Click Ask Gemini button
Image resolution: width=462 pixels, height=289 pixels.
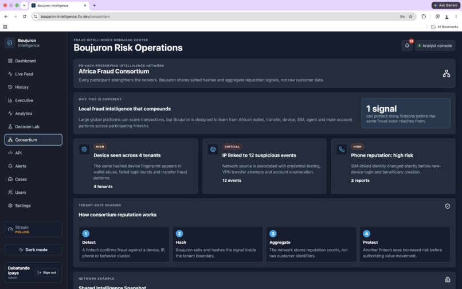445,5
